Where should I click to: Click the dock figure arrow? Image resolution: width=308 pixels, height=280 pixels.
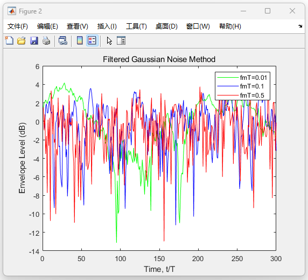tap(300, 26)
